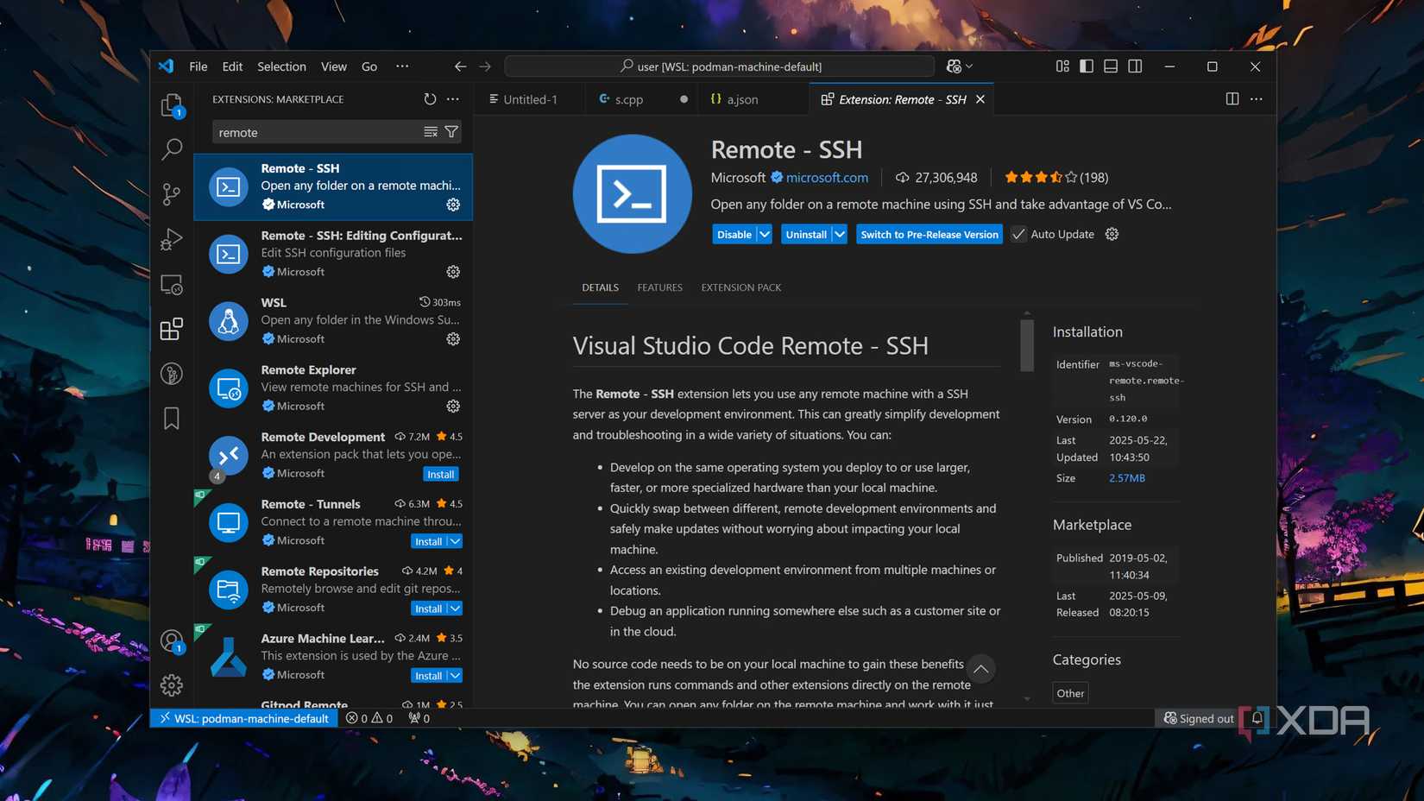Open the Remote Explorer view
Screen dimensions: 1424x801
pos(171,284)
